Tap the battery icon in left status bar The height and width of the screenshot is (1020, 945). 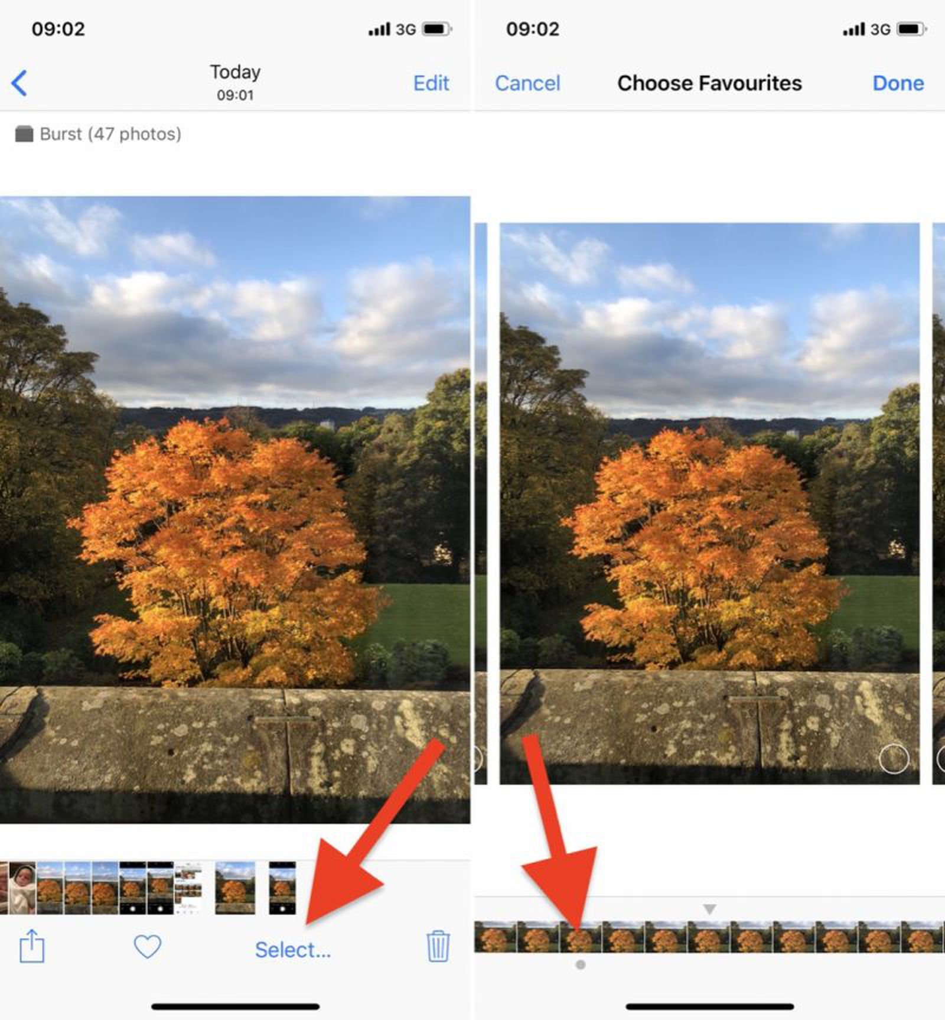click(x=437, y=29)
